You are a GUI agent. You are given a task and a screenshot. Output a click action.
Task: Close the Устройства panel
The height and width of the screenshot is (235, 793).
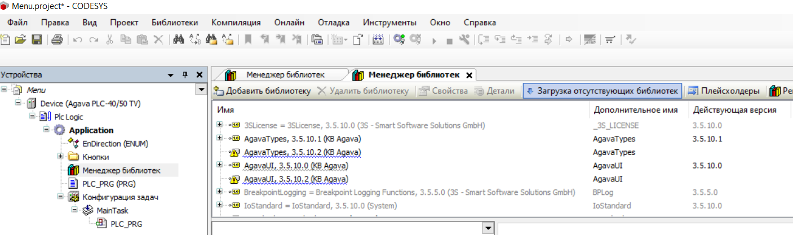point(199,75)
